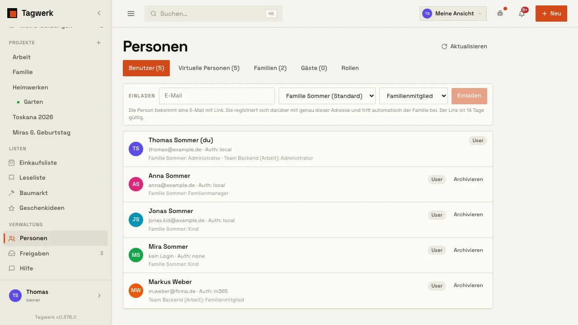Screen dimensions: 578x325
Task: Archive Anna Sommer
Action: 468,179
